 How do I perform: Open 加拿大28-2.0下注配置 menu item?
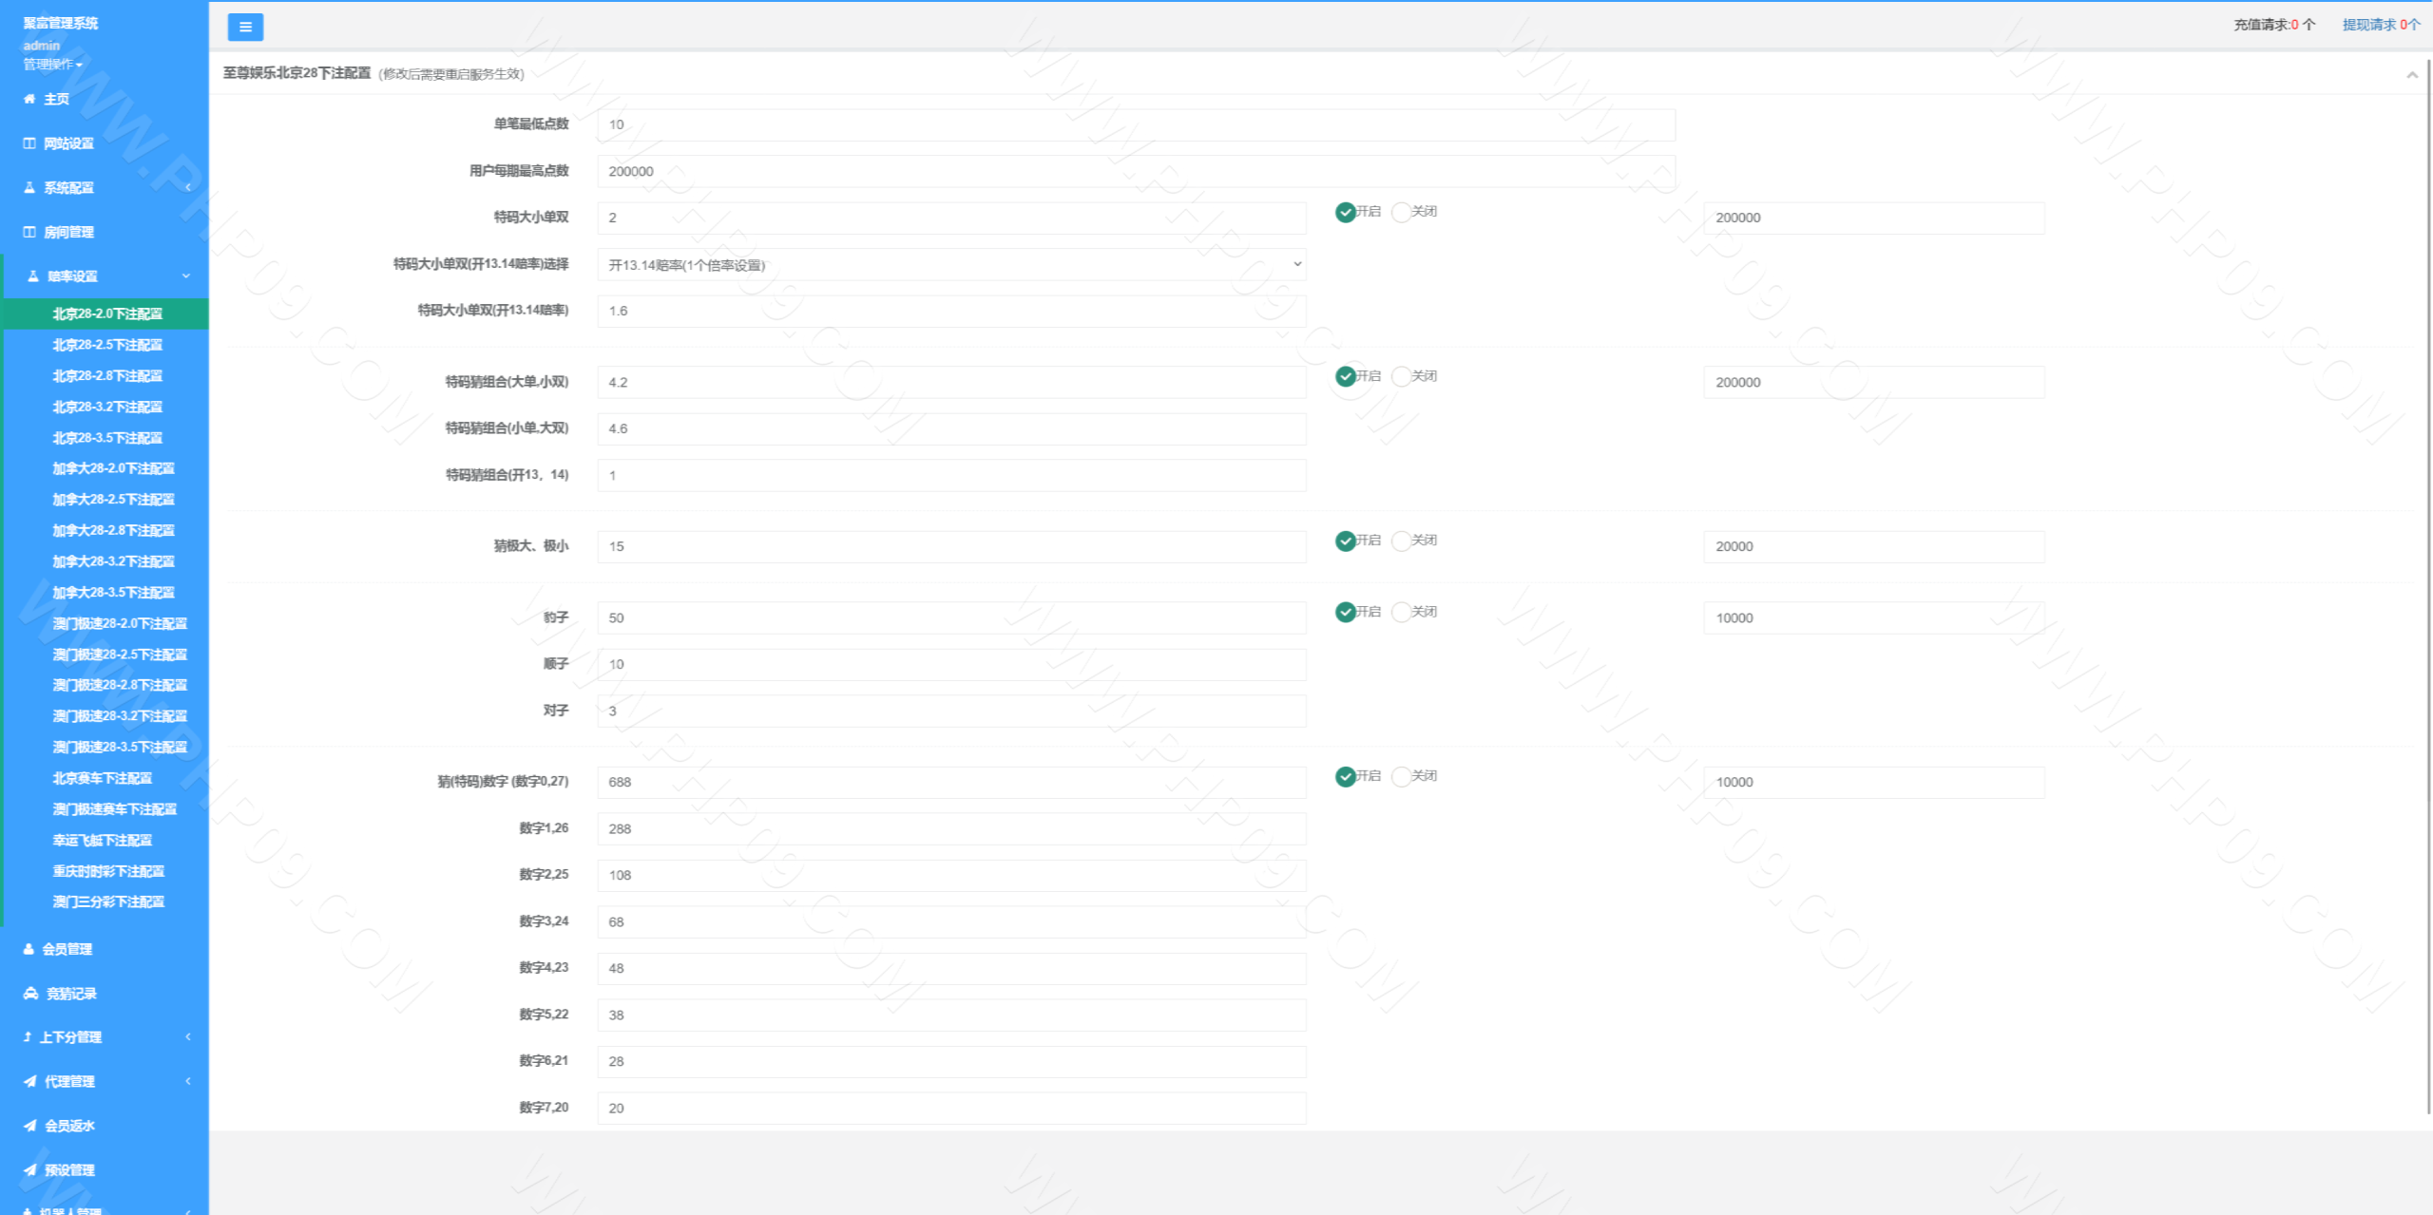click(113, 468)
